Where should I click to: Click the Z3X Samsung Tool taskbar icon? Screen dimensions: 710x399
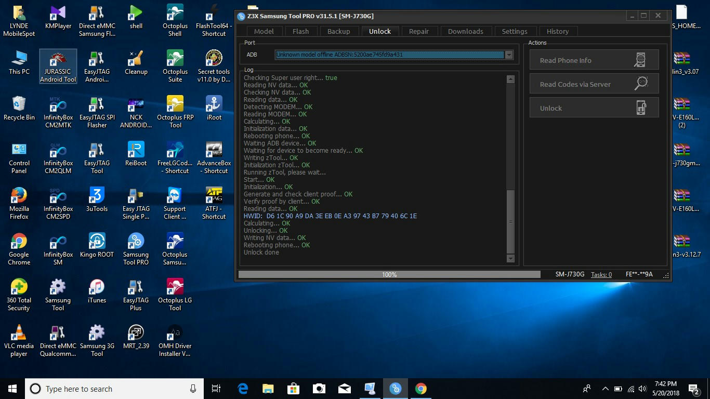pos(395,389)
